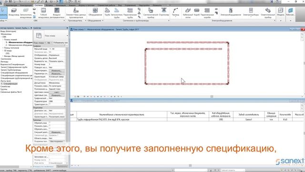305x172 pixels.
Task: Switch to the Вид ribbon tab
Action: [x=120, y=5]
